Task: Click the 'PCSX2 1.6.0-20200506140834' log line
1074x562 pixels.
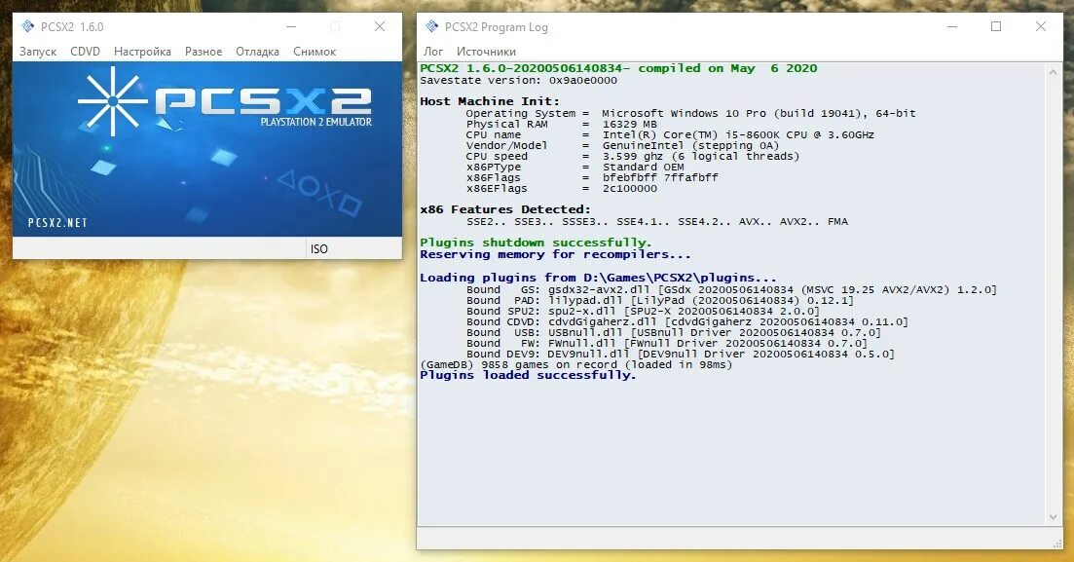Action: click(x=618, y=68)
